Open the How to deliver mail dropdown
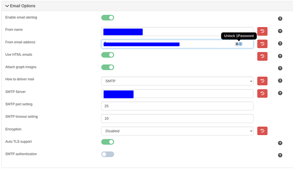Screen dimensions: 293x169 [x=177, y=81]
